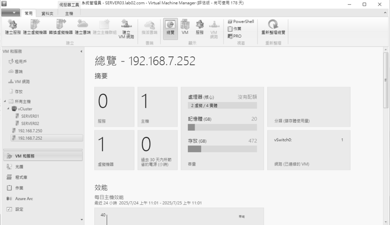Switch to the 常用 (Home) ribbon tab
The height and width of the screenshot is (225, 390).
click(28, 13)
